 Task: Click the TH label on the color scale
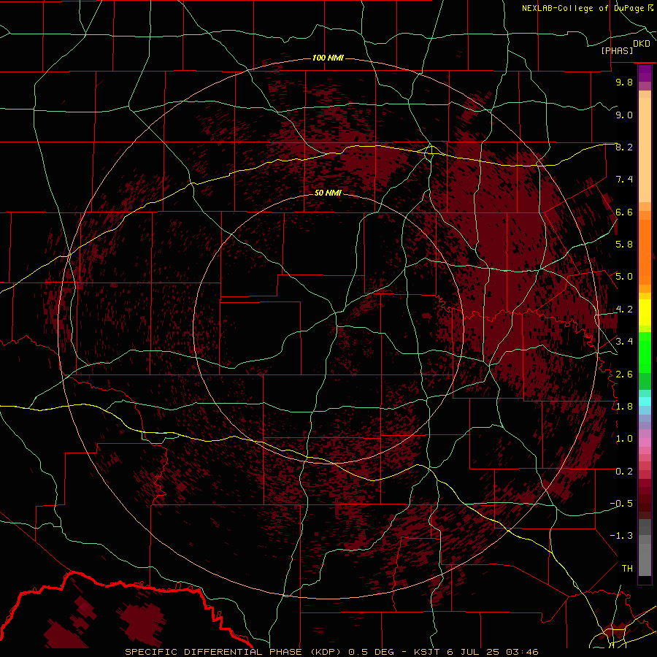click(627, 569)
